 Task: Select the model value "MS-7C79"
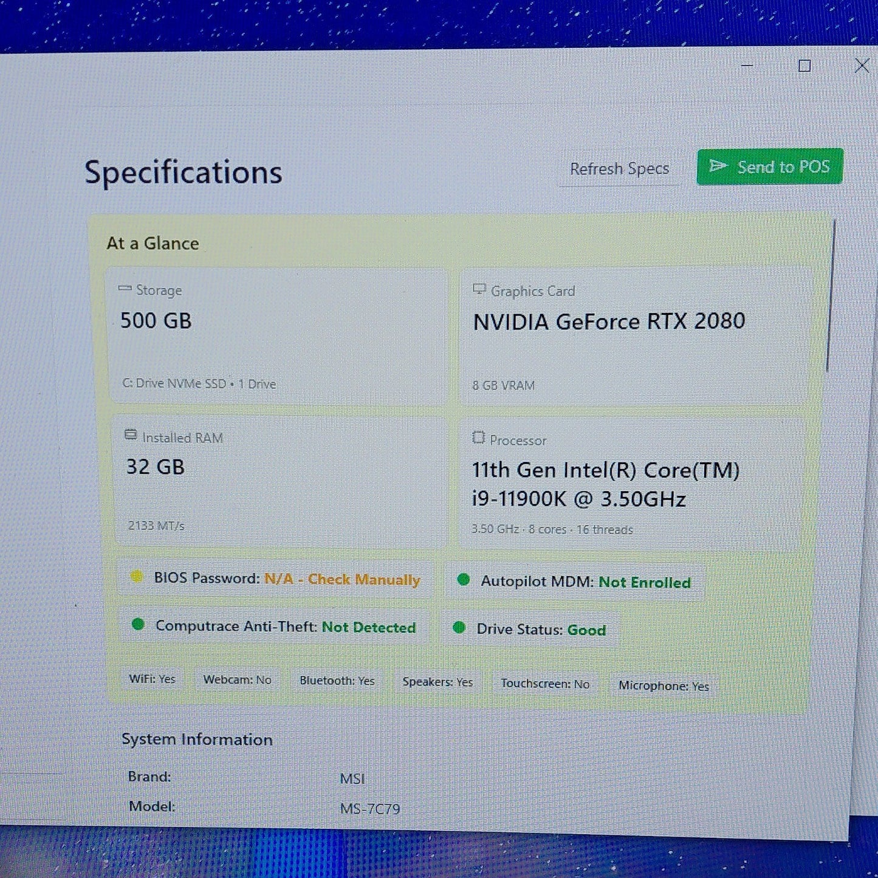coord(370,809)
